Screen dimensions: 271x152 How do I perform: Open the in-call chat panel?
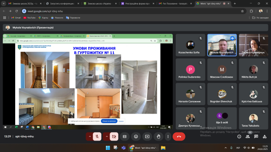pos(256,136)
